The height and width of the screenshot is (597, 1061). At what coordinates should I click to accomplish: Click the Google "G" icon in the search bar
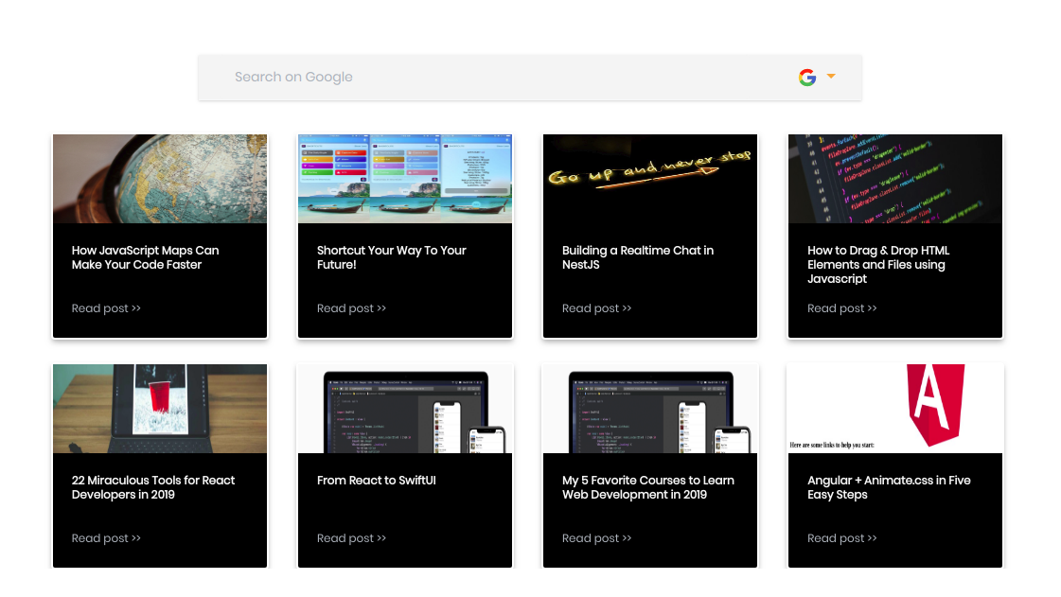pyautogui.click(x=806, y=77)
